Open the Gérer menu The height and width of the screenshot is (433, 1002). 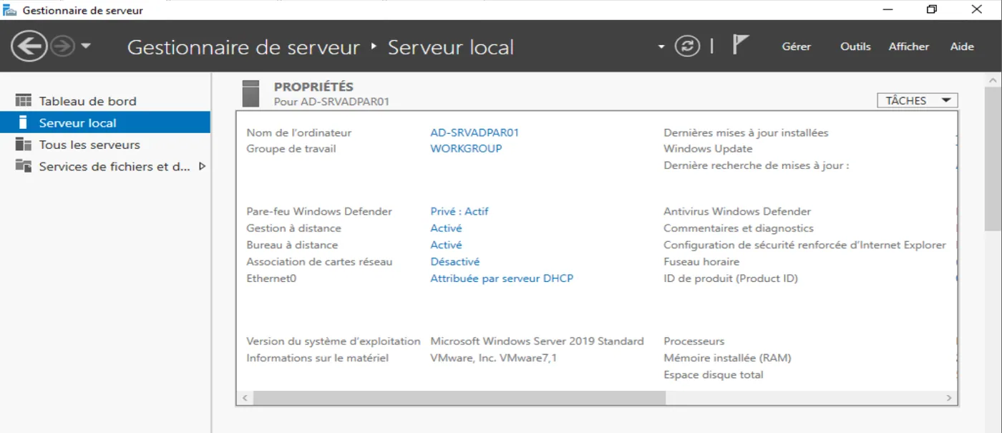[796, 47]
